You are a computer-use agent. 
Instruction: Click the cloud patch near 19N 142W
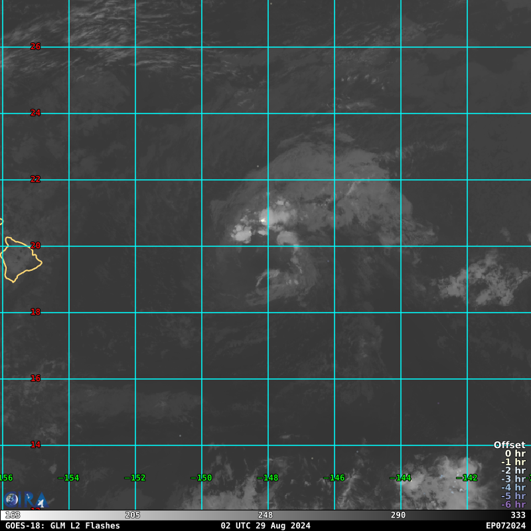pyautogui.click(x=478, y=277)
